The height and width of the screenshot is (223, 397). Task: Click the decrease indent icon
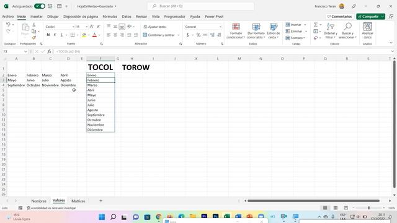(129, 35)
